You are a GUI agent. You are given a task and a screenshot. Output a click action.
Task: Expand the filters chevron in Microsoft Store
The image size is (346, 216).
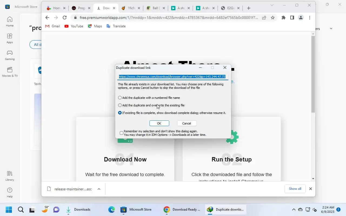click(331, 29)
